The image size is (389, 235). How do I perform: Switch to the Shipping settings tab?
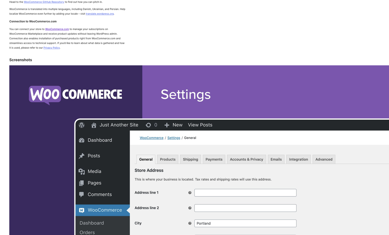[191, 159]
